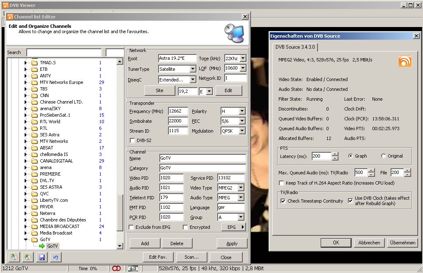
Task: Open the Video Type MPEG2 dropdown
Action: (x=241, y=188)
